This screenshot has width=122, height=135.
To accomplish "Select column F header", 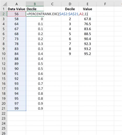I will [x=105, y=4].
